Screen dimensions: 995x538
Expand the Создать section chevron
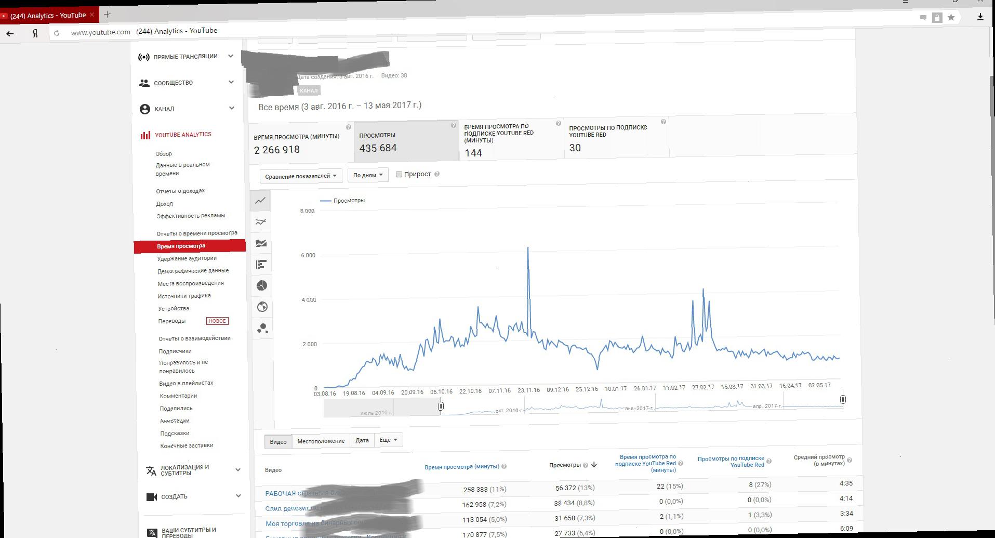point(238,495)
